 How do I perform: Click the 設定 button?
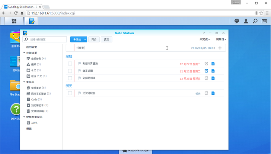click(106, 39)
